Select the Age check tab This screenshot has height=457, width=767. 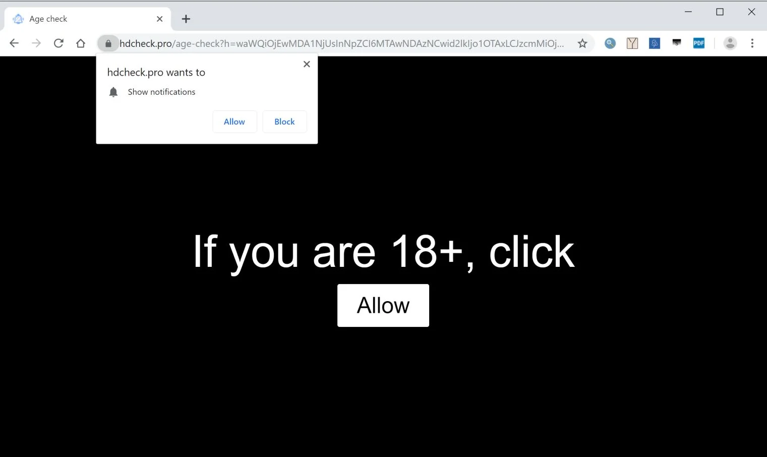tap(88, 19)
